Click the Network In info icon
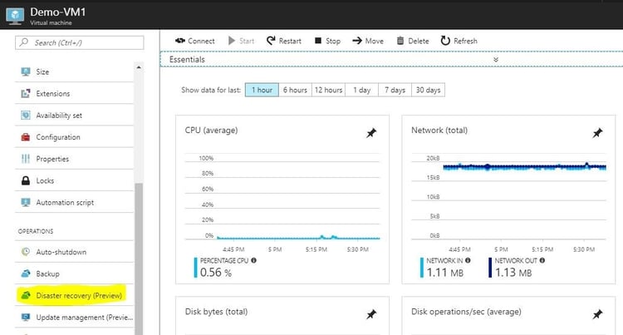This screenshot has width=623, height=335. [468, 260]
